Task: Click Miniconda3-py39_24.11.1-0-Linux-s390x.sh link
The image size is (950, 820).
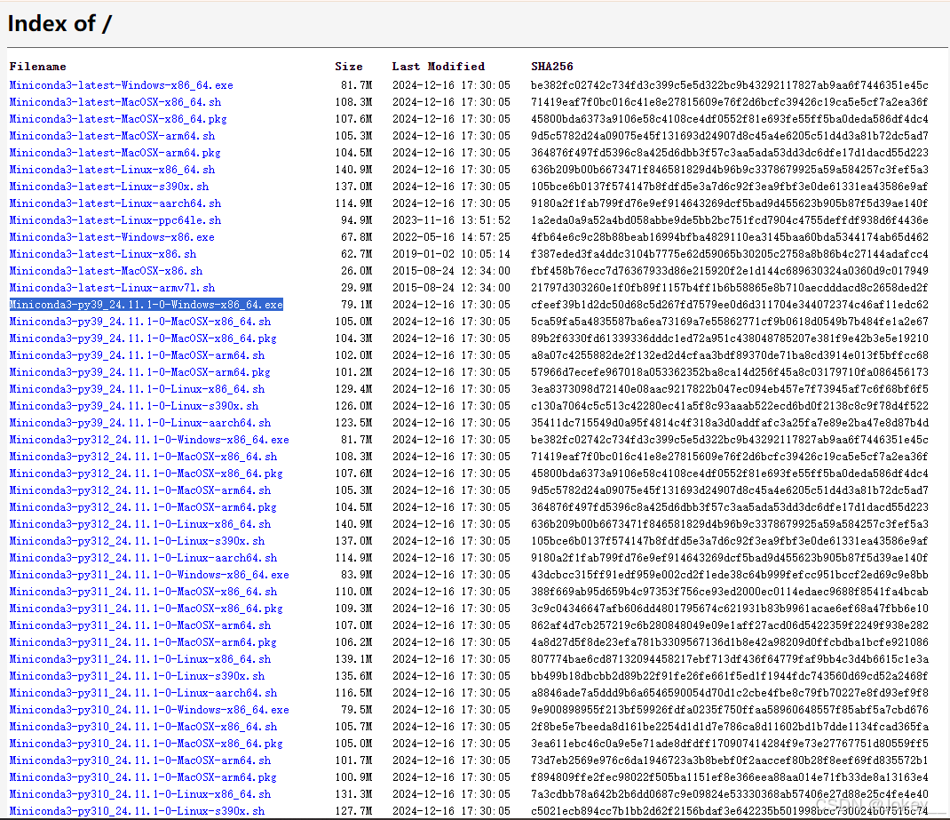Action: [134, 406]
